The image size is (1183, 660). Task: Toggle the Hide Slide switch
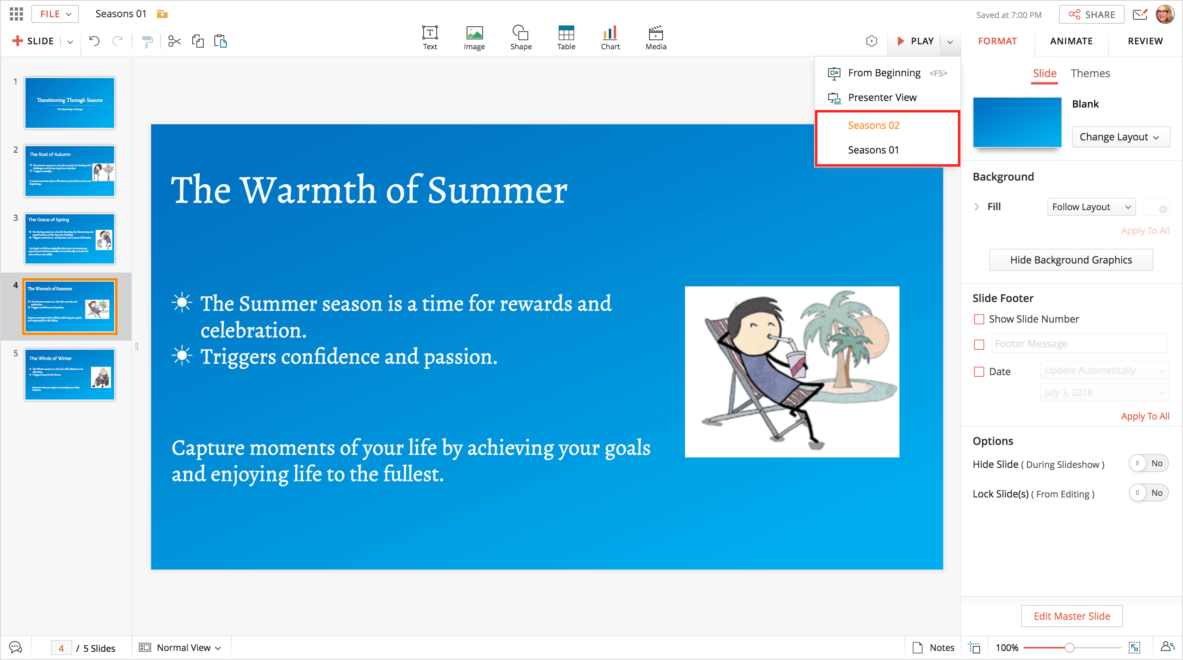coord(1148,463)
